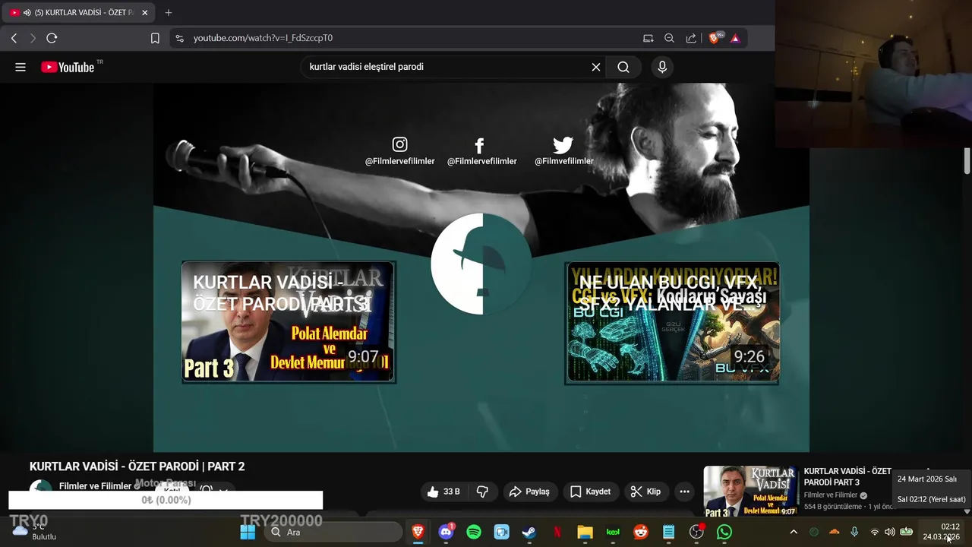972x547 pixels.
Task: Open page zoom magnifier in address bar
Action: tap(669, 38)
